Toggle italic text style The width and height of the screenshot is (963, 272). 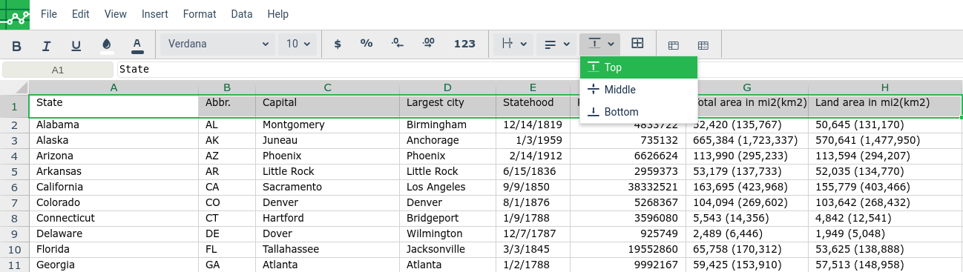46,44
